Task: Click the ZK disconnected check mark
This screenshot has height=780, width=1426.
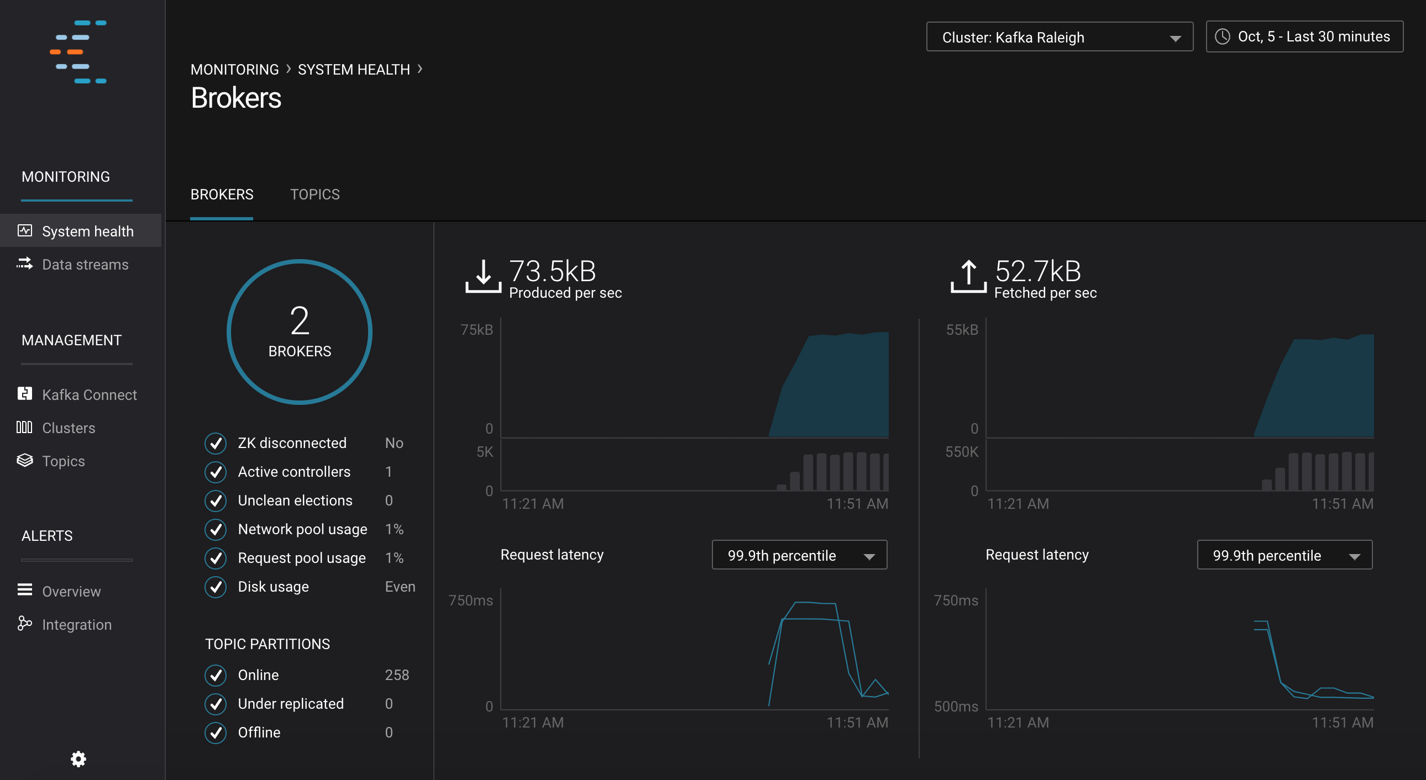Action: [216, 443]
